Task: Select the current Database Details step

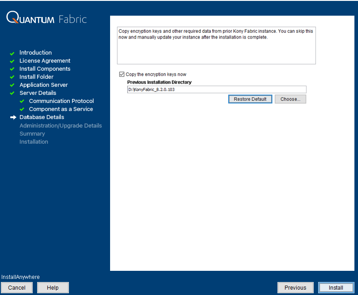Action: tap(42, 117)
